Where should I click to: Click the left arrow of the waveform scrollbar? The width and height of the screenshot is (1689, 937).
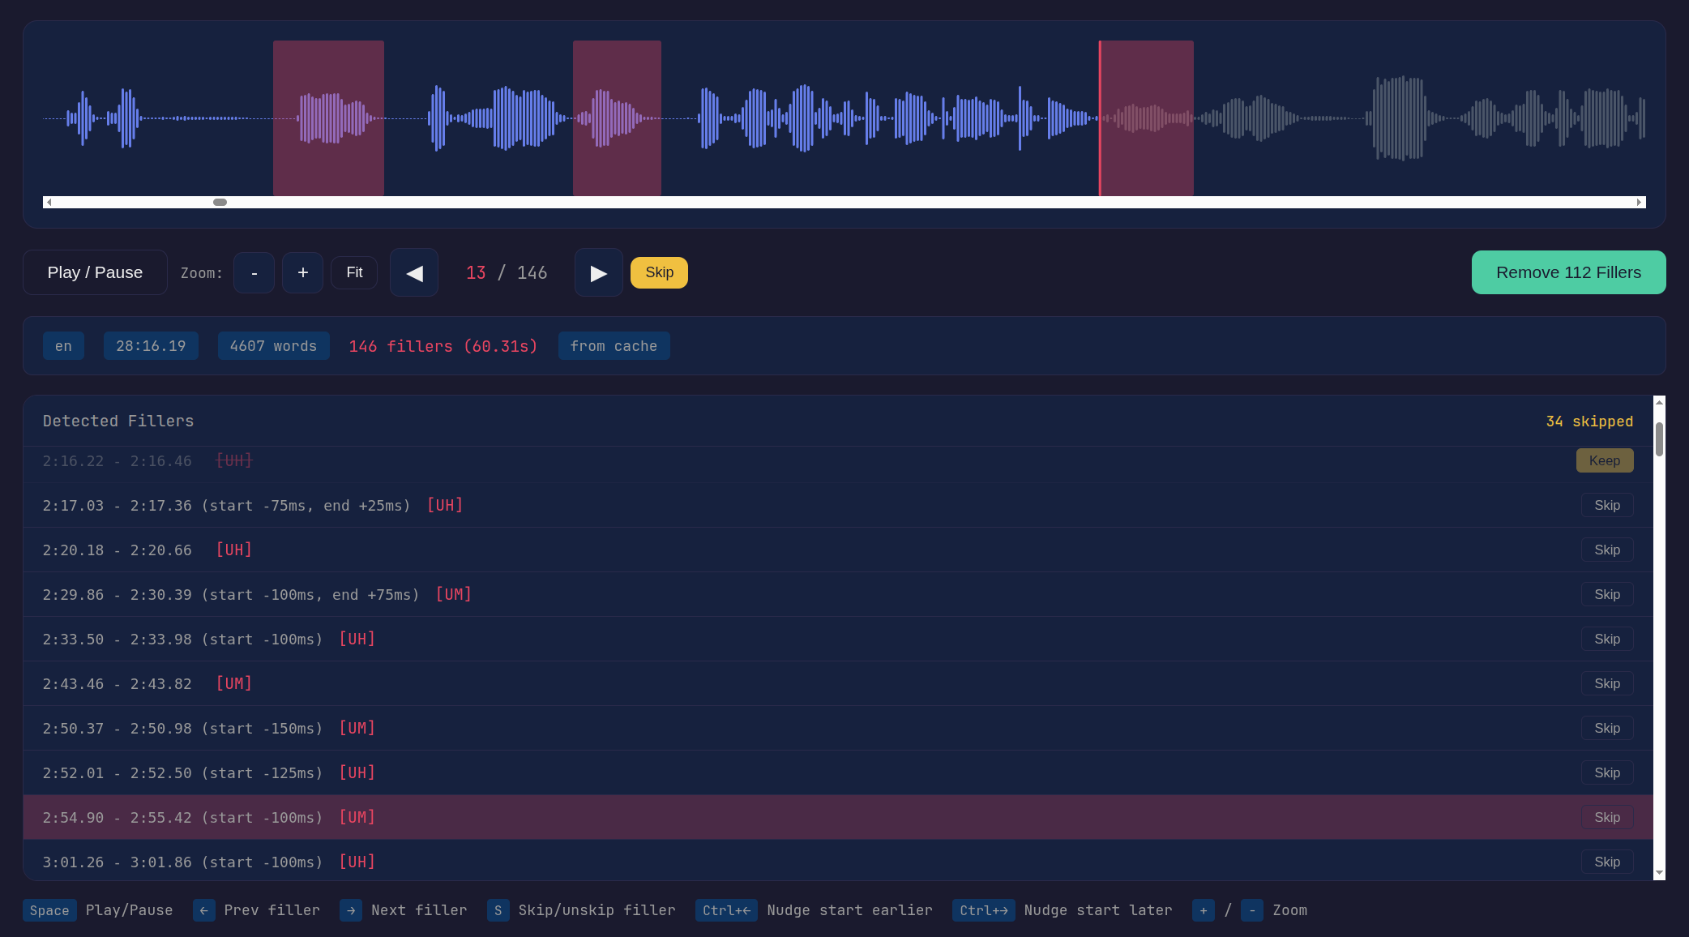49,202
